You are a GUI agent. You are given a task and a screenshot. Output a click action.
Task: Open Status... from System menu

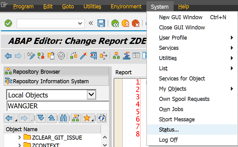(192, 130)
